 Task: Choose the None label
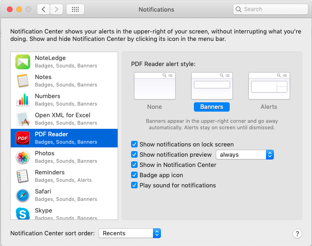point(154,107)
